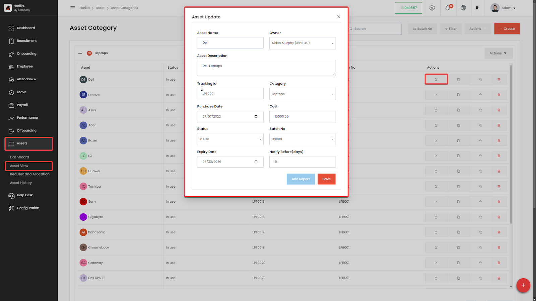
Task: Open the Category dropdown showing Laptops
Action: click(x=303, y=94)
